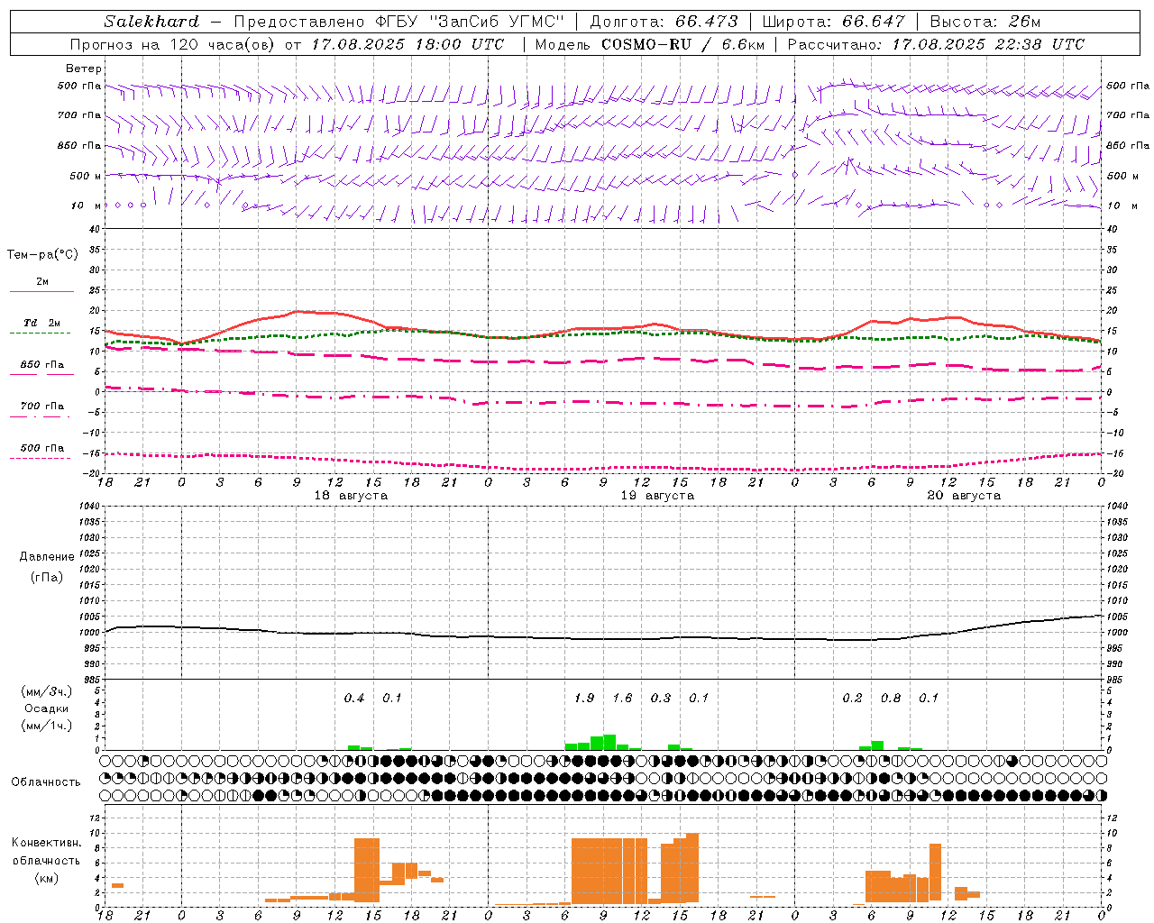
Task: Click the "18 августа" date label
Action: (x=351, y=496)
